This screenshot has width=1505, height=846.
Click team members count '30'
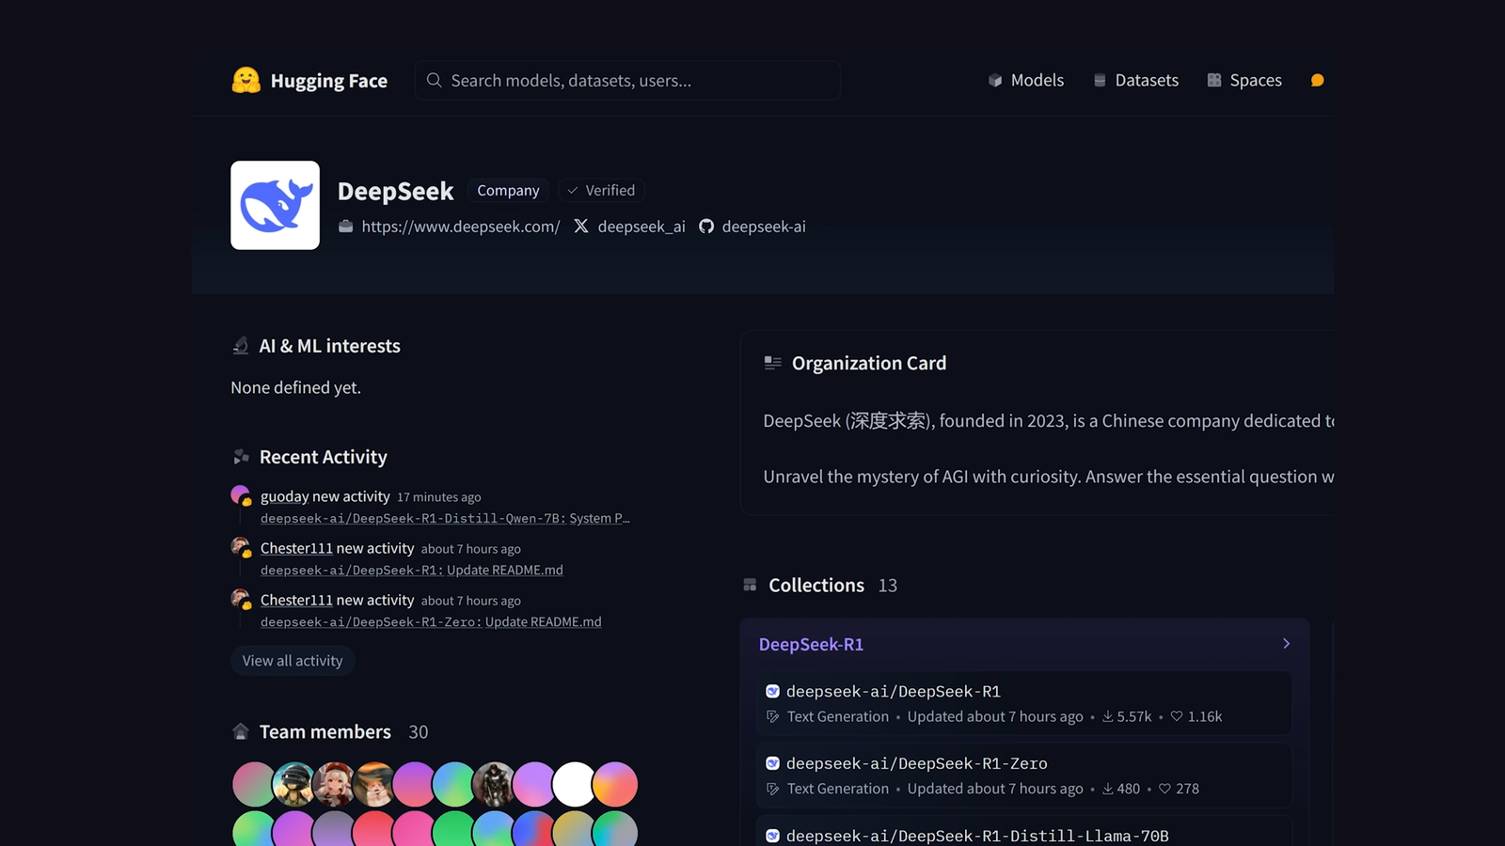419,732
